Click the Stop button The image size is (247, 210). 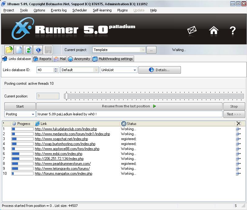234,106
